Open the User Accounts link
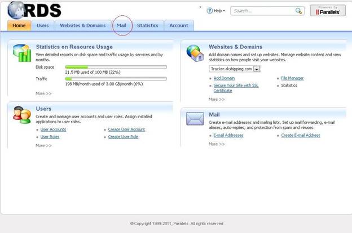352x233 pixels. (53, 129)
